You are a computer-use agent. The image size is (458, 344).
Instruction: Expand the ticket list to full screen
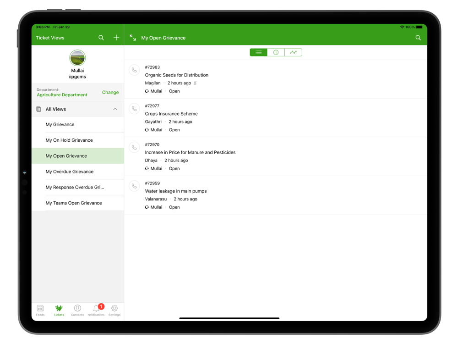133,38
